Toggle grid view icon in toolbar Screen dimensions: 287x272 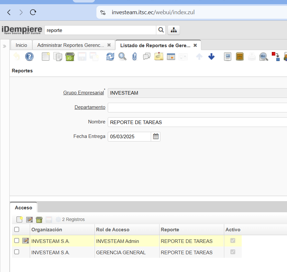171,57
